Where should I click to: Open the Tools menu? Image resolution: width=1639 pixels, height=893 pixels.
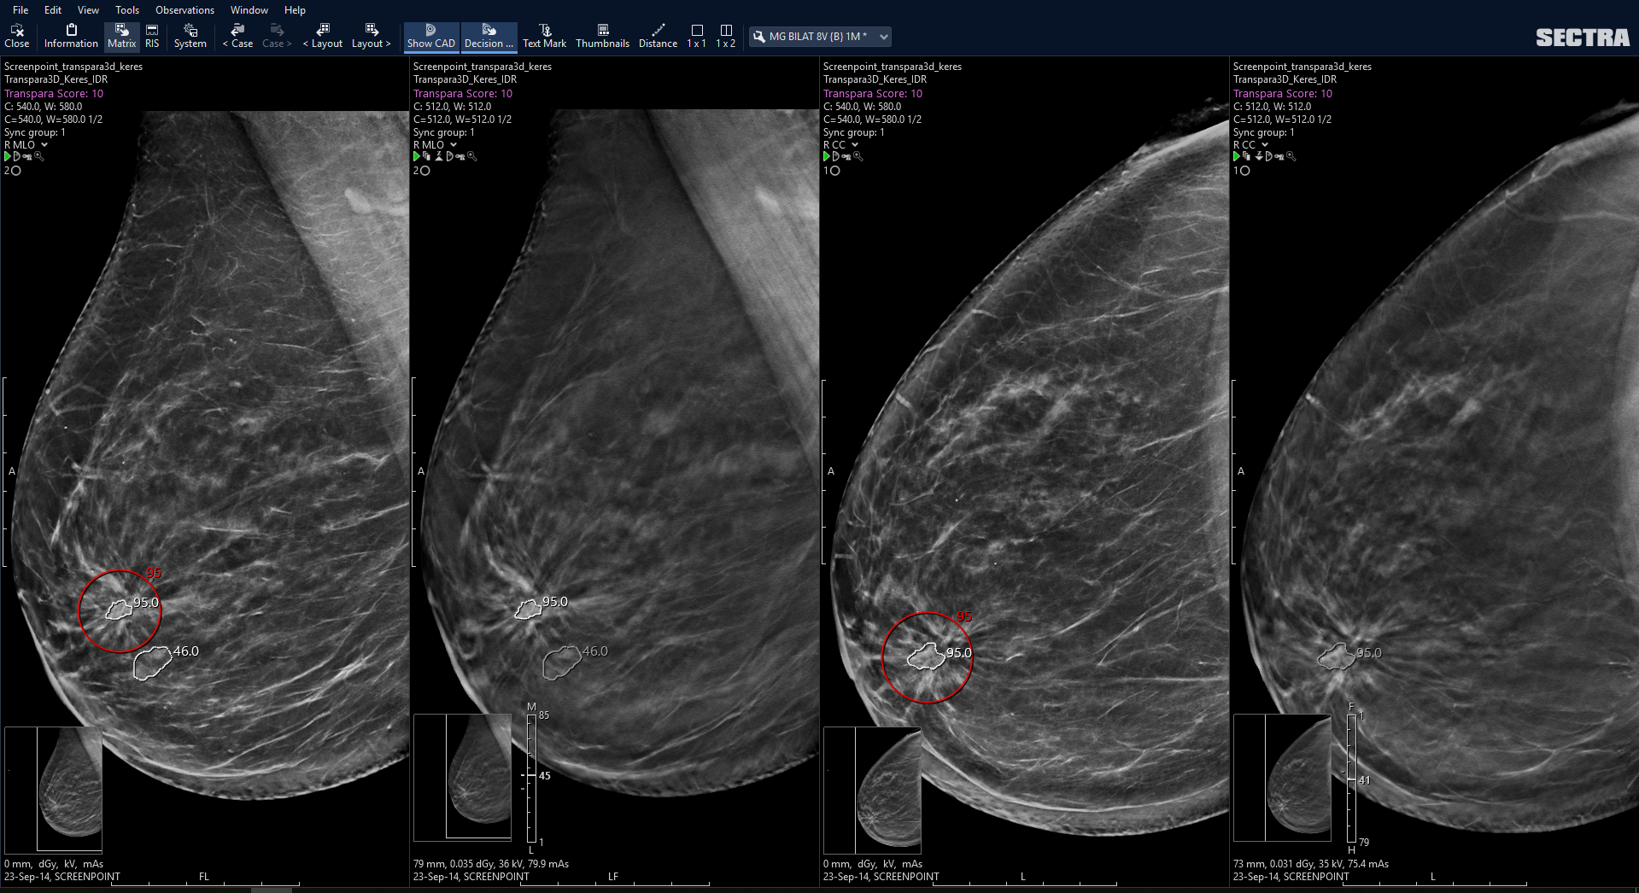[127, 10]
